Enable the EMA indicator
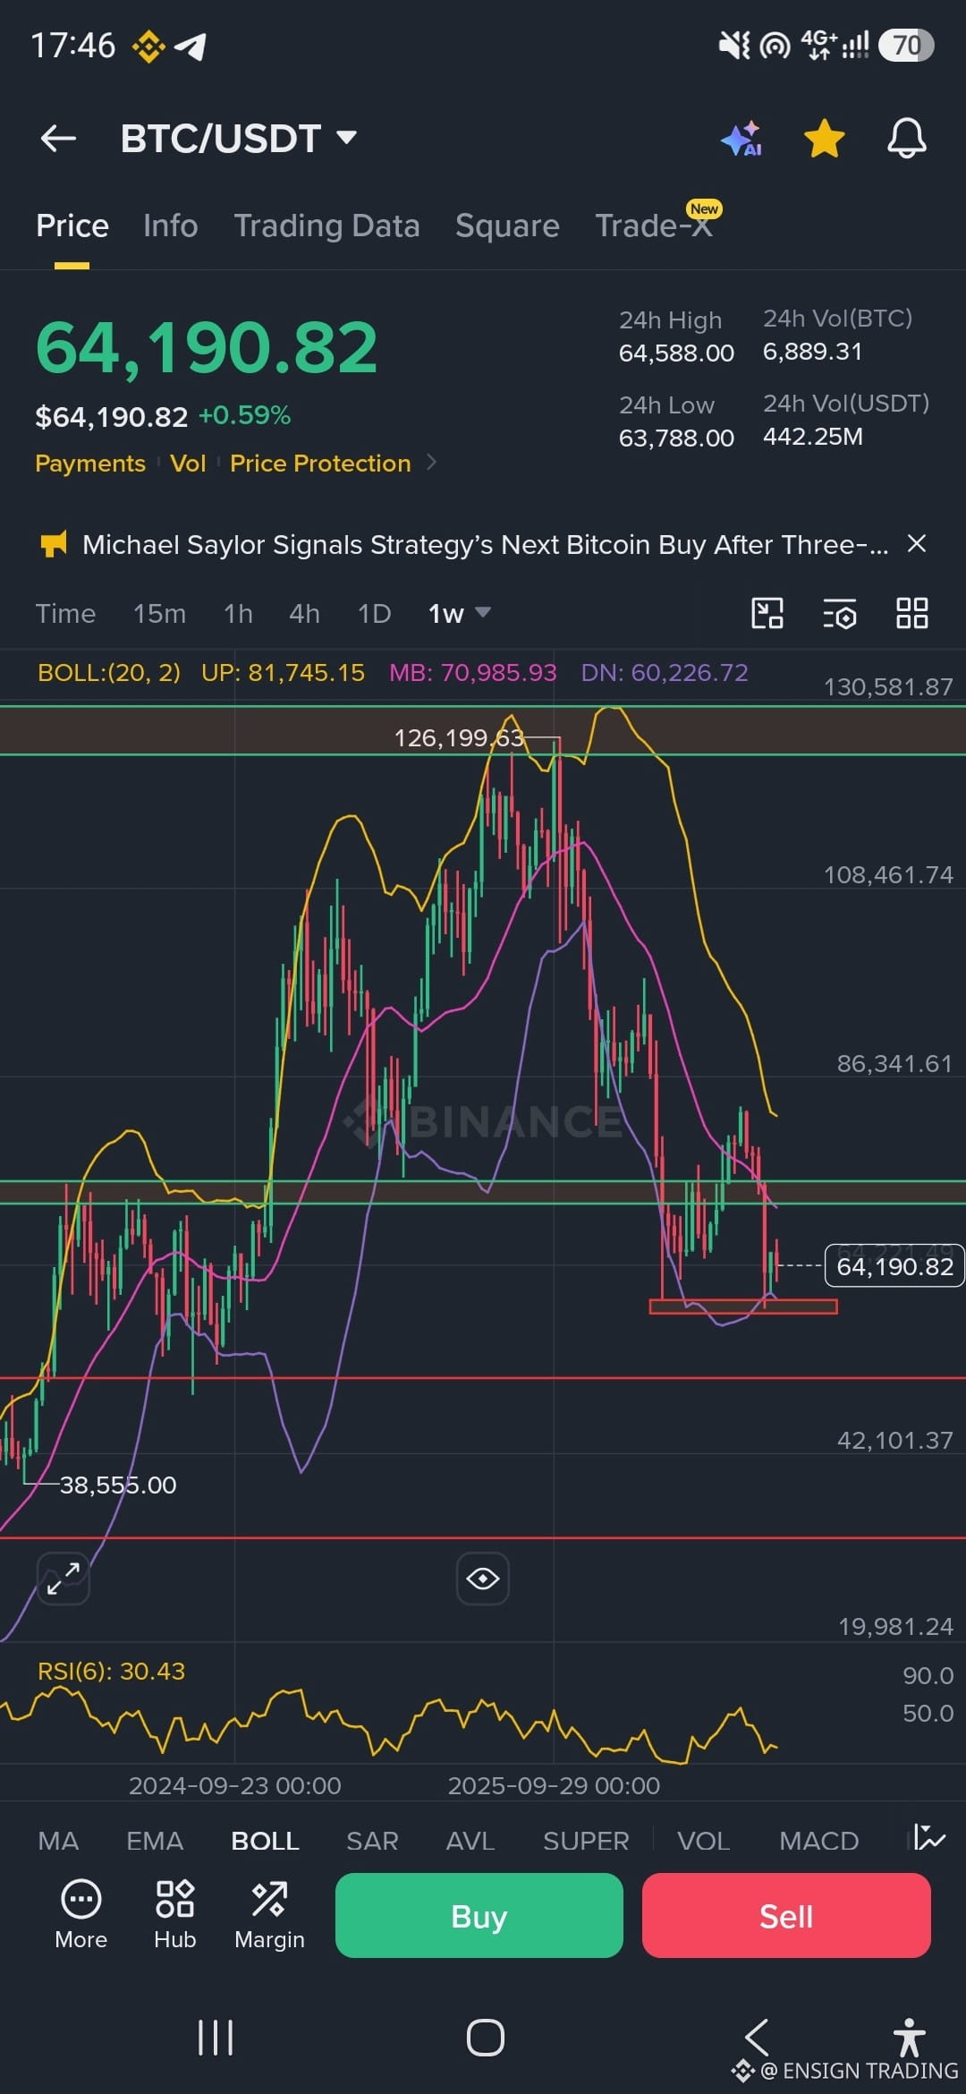The height and width of the screenshot is (2094, 966). pyautogui.click(x=155, y=1841)
